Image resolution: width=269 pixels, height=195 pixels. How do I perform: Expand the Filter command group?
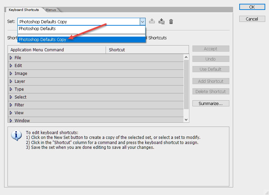[11, 105]
